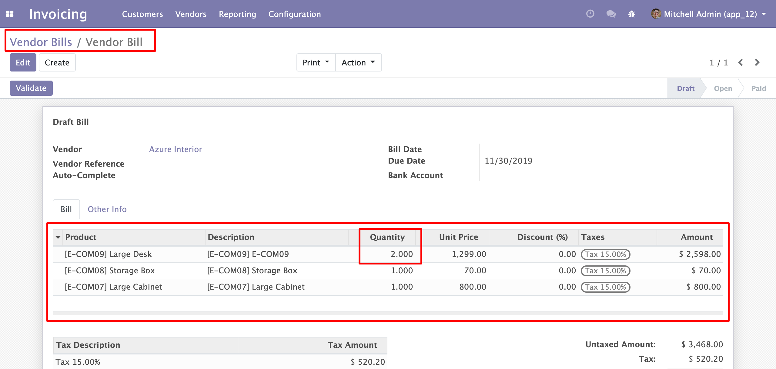
Task: Open the conversations chat icon
Action: pos(610,14)
